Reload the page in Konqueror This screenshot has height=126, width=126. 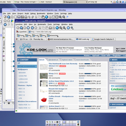pyautogui.click(x=32, y=28)
